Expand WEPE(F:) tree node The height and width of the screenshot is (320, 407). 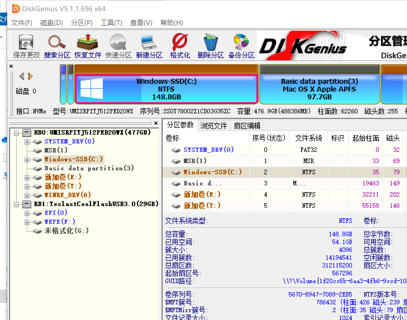pyautogui.click(x=27, y=223)
